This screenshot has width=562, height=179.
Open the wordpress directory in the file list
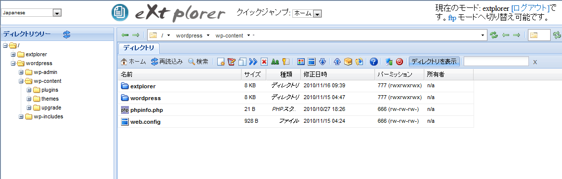(146, 98)
